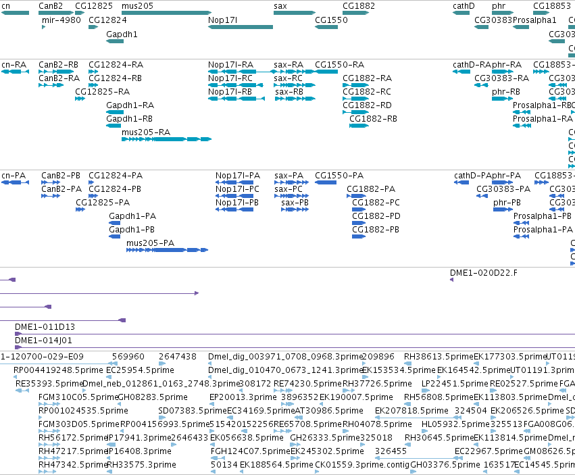The image size is (575, 475).
Task: Click the GH03376.5prime EST label
Action: [x=445, y=465]
